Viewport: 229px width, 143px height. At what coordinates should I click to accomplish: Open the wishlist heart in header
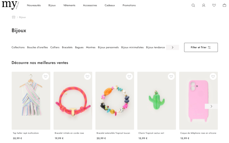[214, 5]
